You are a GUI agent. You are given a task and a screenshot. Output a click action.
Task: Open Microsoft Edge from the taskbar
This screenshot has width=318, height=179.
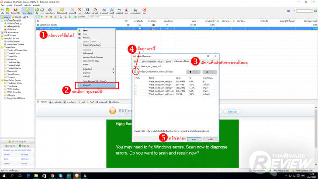click(x=28, y=176)
